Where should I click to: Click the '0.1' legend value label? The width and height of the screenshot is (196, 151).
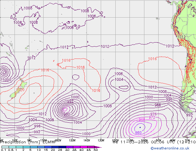(3, 150)
